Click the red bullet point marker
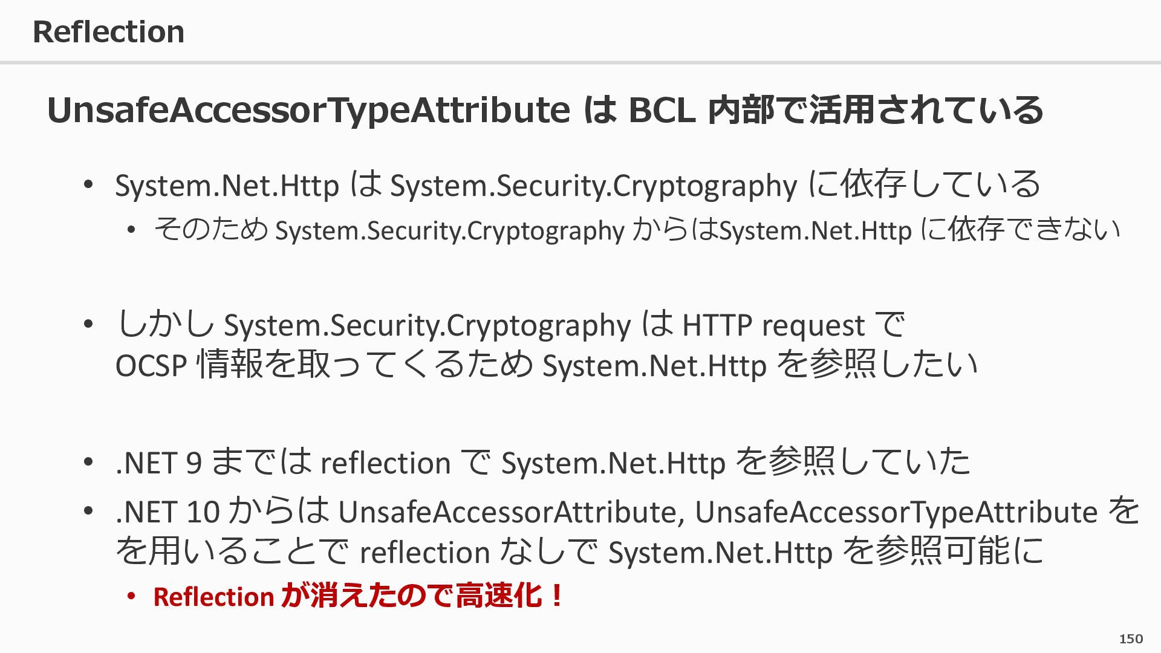 point(131,597)
